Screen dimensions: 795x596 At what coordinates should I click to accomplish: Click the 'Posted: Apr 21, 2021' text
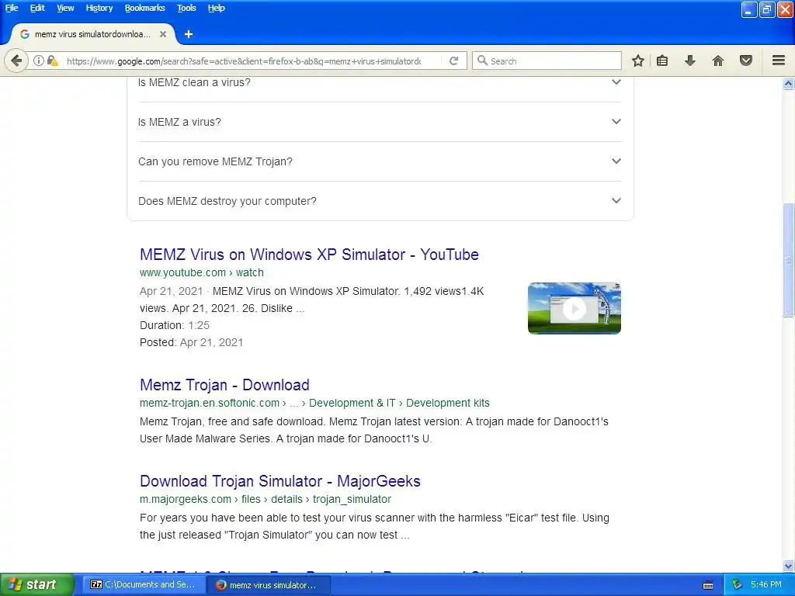click(191, 342)
